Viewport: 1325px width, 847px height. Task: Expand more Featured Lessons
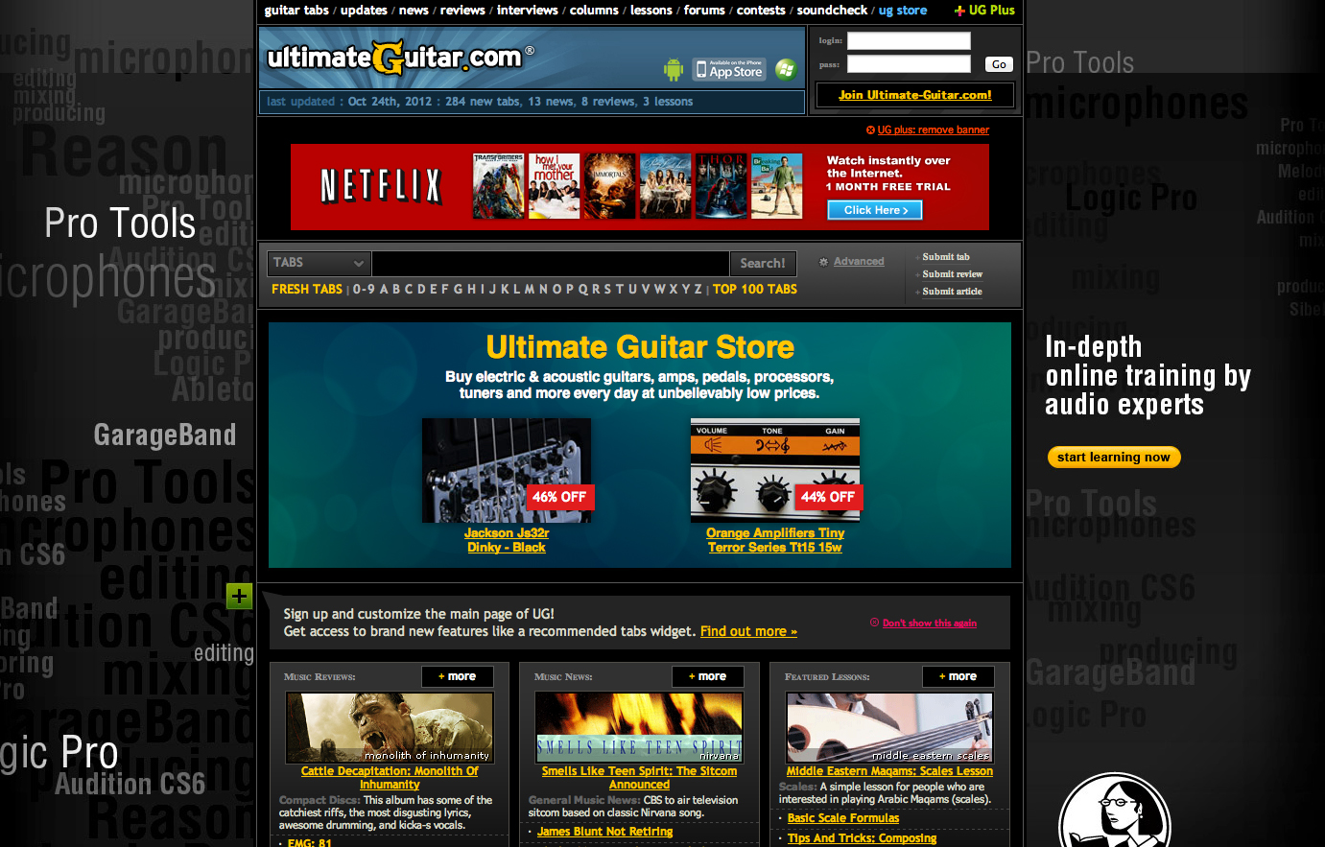coord(958,676)
